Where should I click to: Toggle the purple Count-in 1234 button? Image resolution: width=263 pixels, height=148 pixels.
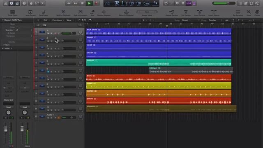(189, 3)
